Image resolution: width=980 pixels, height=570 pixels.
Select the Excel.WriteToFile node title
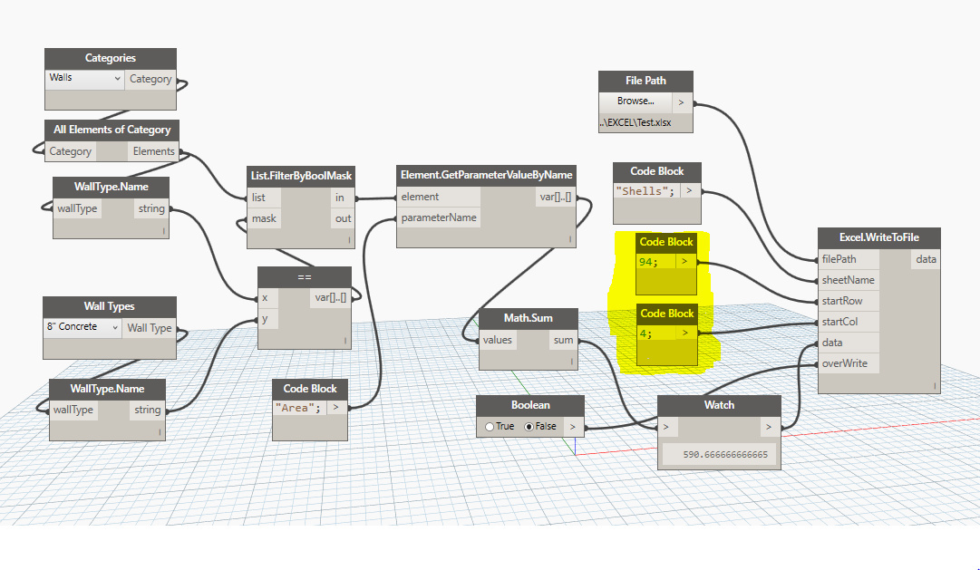point(879,237)
